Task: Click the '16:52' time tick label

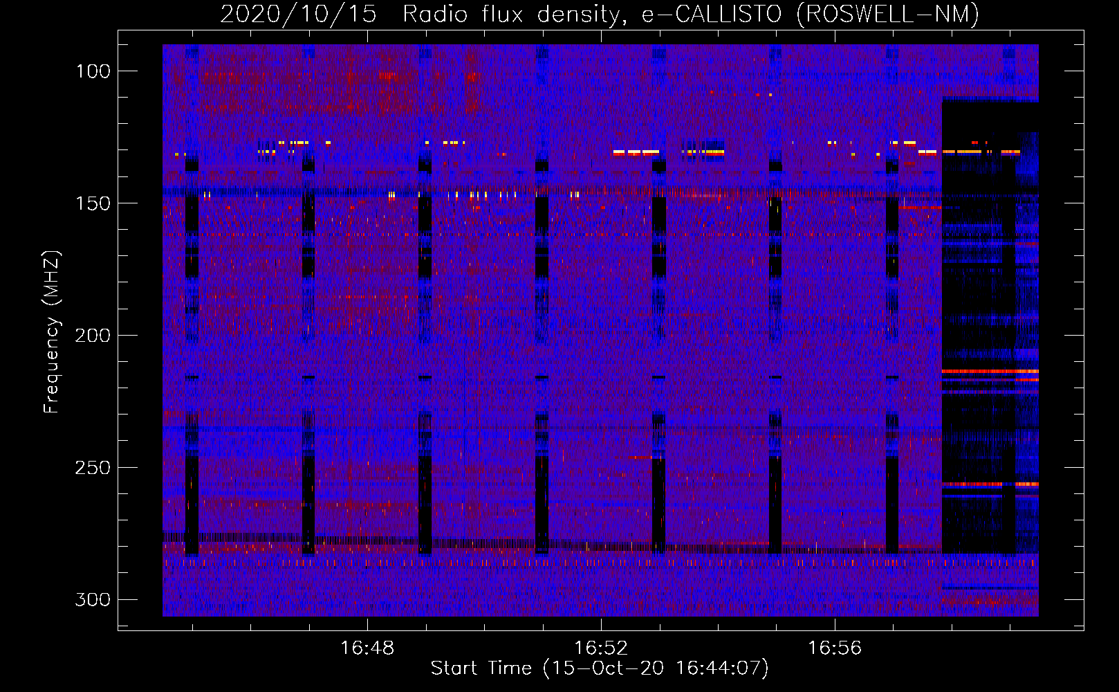Action: [602, 648]
